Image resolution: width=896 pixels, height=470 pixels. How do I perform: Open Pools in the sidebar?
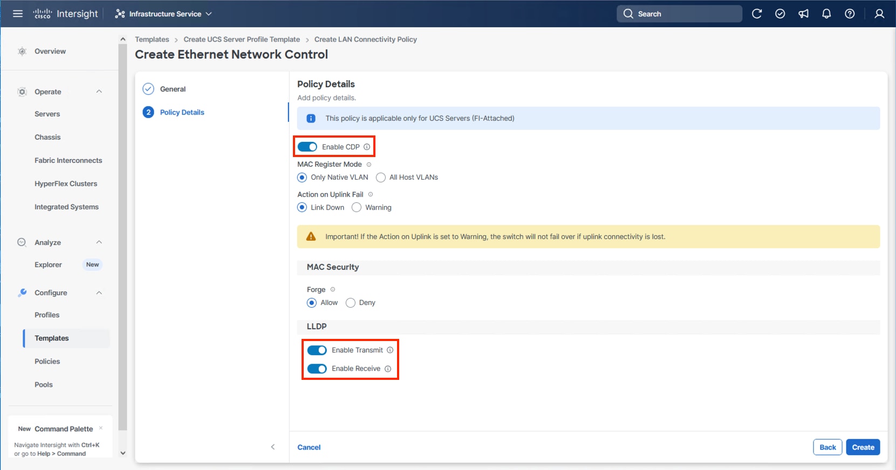click(x=44, y=384)
